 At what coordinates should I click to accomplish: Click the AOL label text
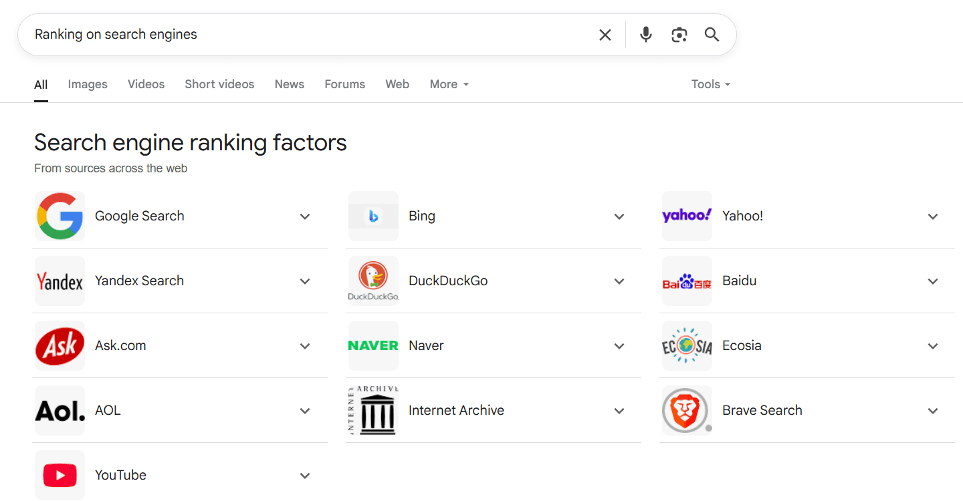[108, 410]
